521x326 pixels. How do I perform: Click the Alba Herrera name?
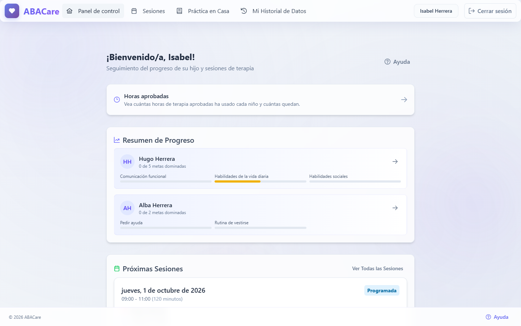point(156,205)
